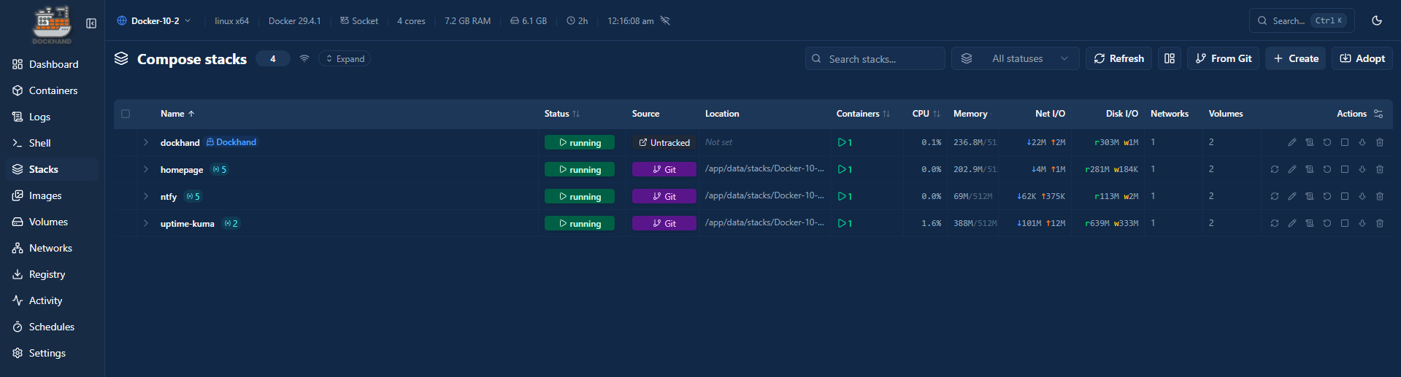Click the Untracked source badge for dockhand

click(664, 142)
